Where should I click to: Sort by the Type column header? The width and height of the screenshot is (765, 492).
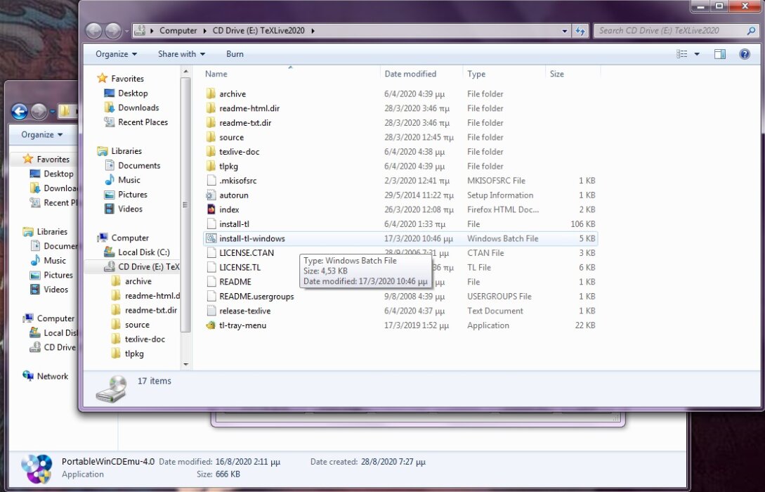click(504, 74)
